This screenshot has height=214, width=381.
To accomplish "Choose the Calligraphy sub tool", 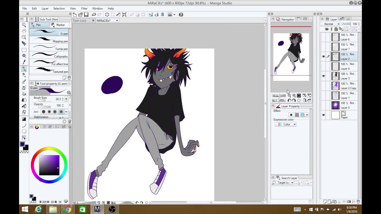I will (49, 55).
